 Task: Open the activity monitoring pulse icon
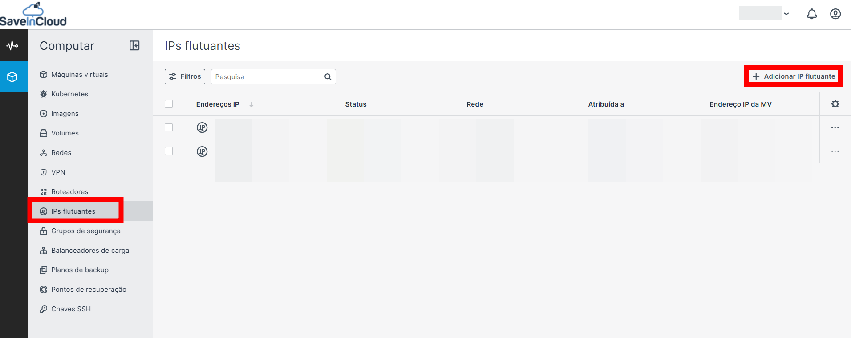point(12,45)
